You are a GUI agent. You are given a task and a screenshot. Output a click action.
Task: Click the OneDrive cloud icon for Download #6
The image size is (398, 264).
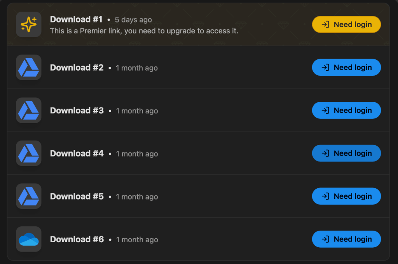[x=29, y=239]
